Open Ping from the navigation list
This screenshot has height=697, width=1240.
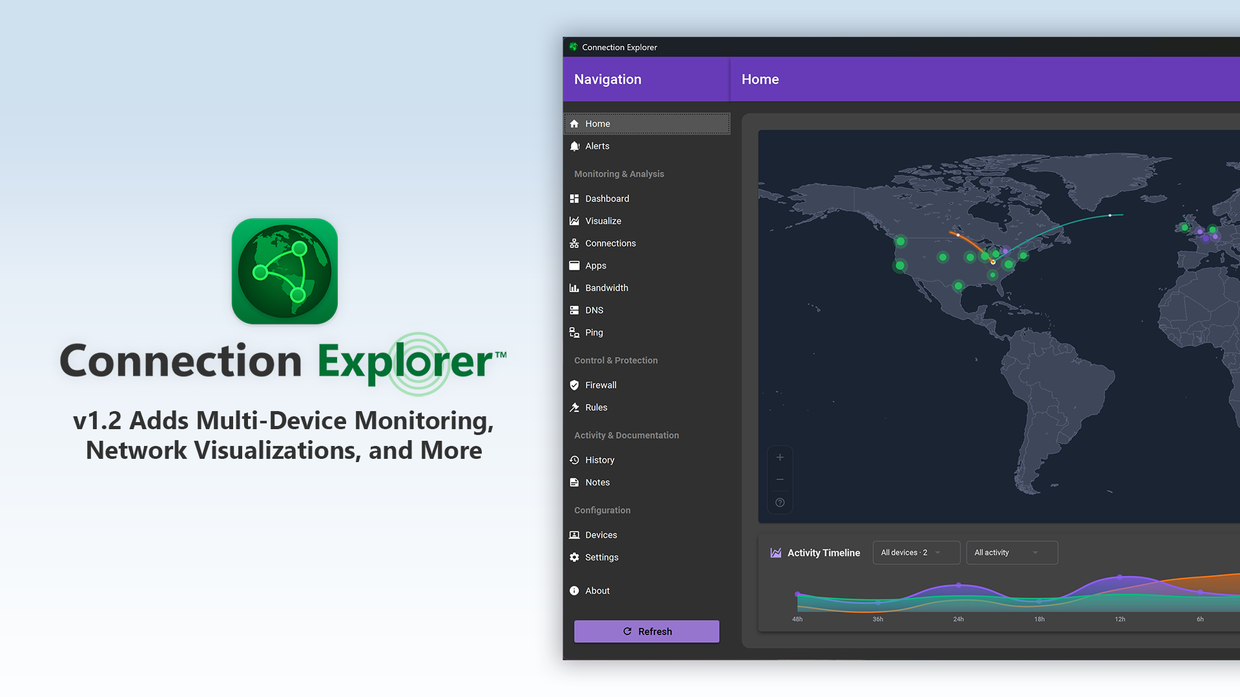[x=647, y=332]
